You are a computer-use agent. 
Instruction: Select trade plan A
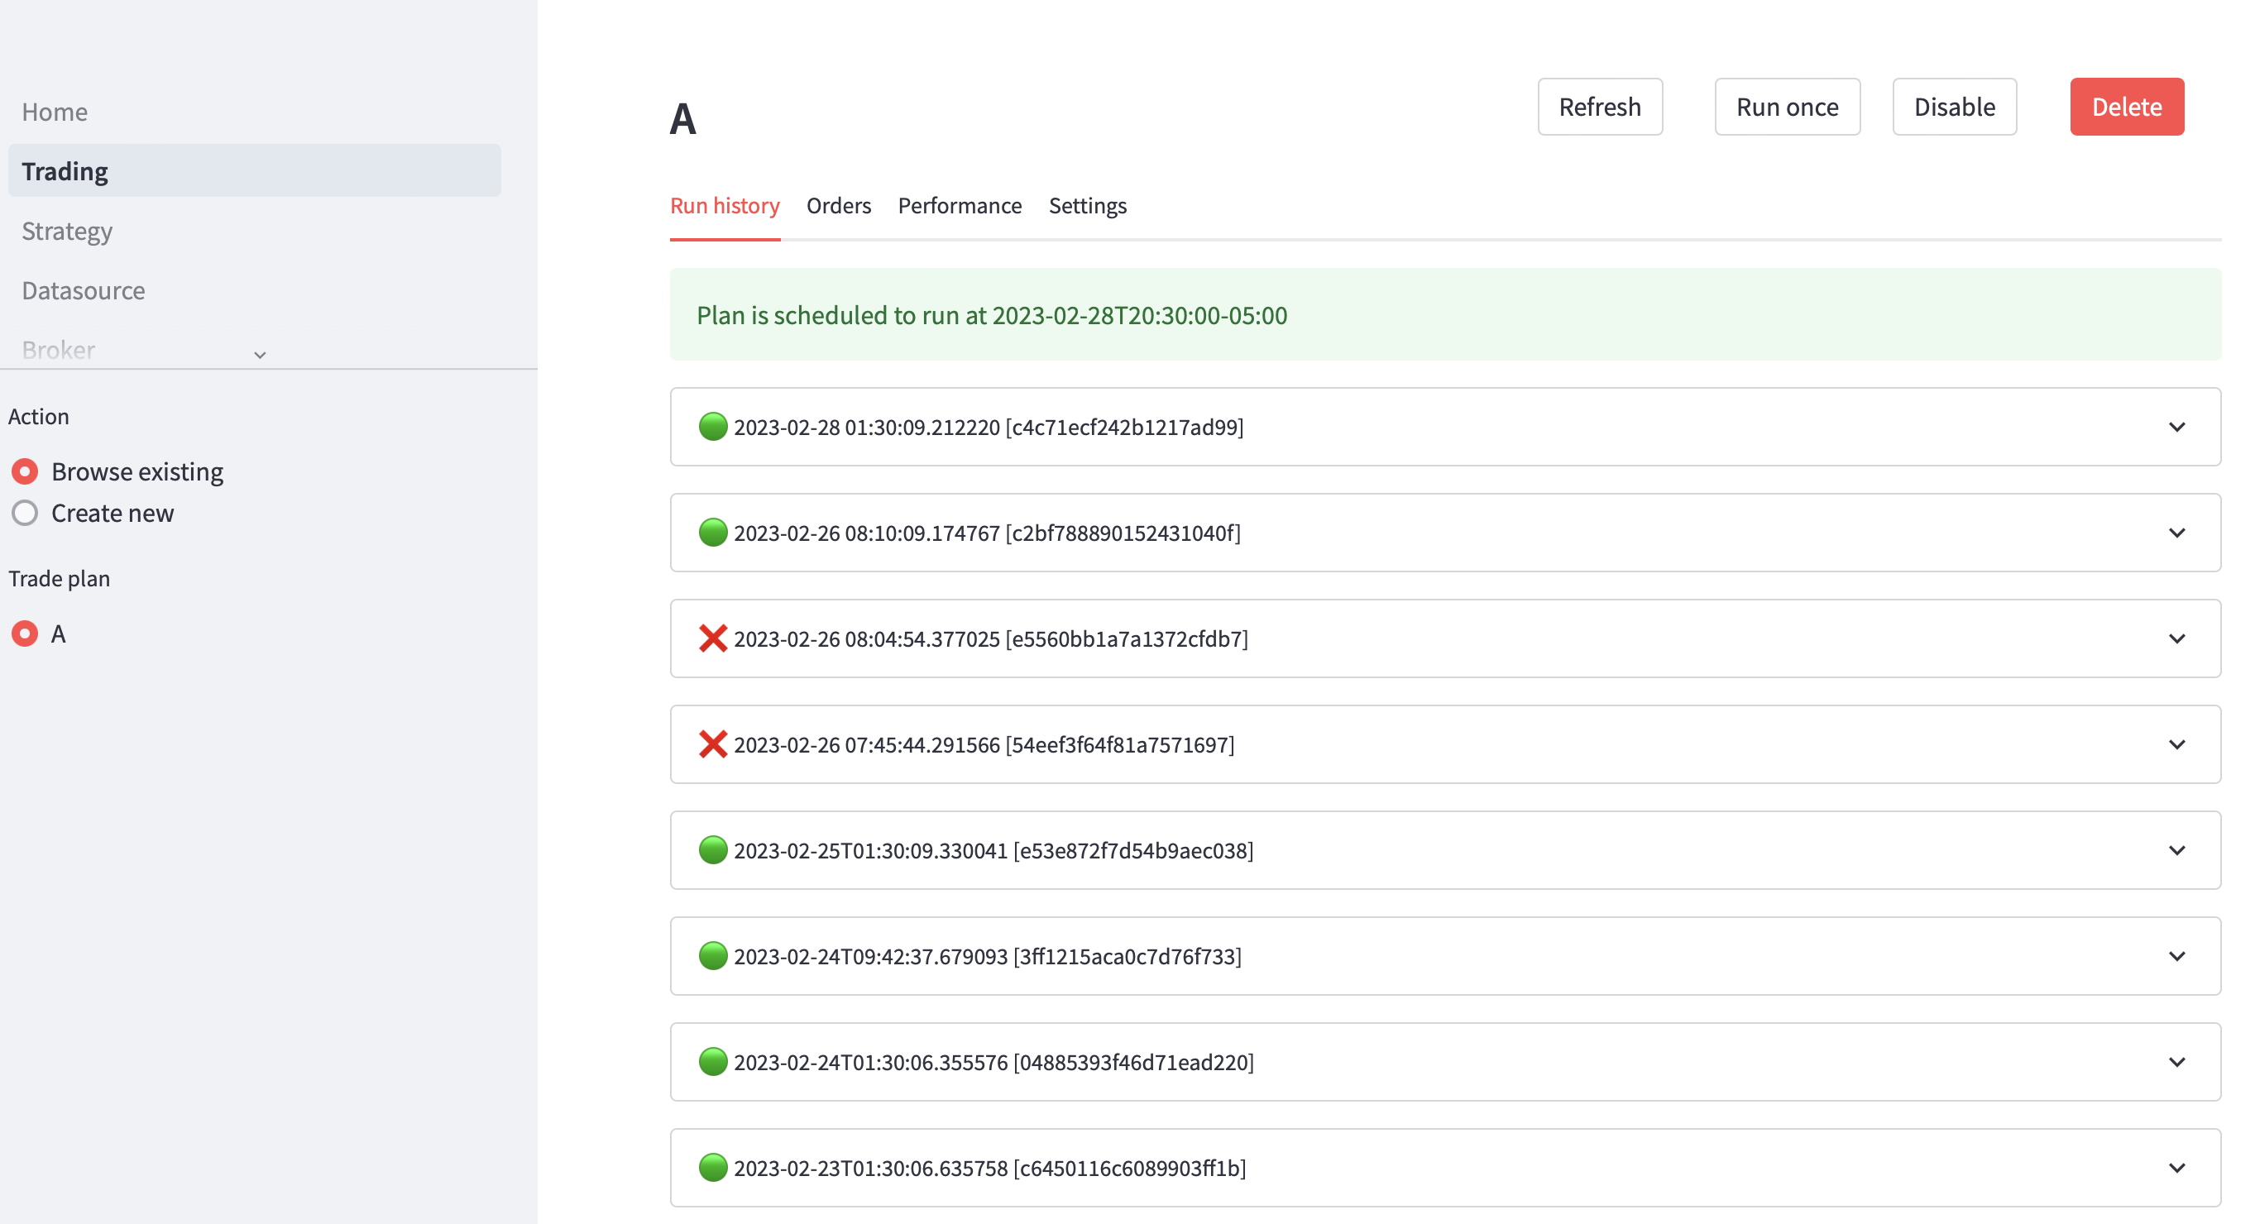pyautogui.click(x=25, y=634)
